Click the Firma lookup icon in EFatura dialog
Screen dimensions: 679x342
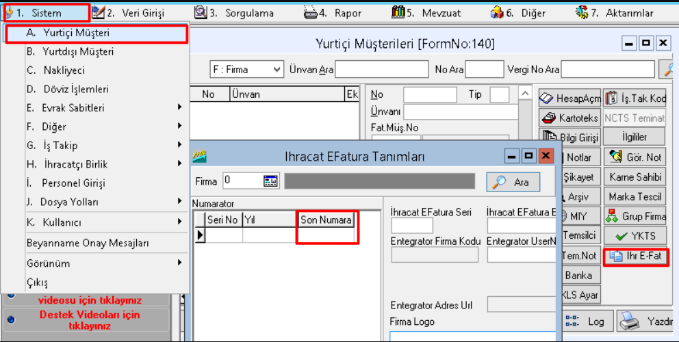click(x=270, y=181)
